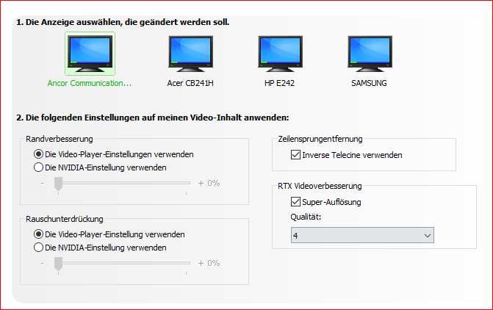Viewport: 493px width, 310px height.
Task: Disable Inverse Telecine verwenden checkbox
Action: (x=295, y=155)
